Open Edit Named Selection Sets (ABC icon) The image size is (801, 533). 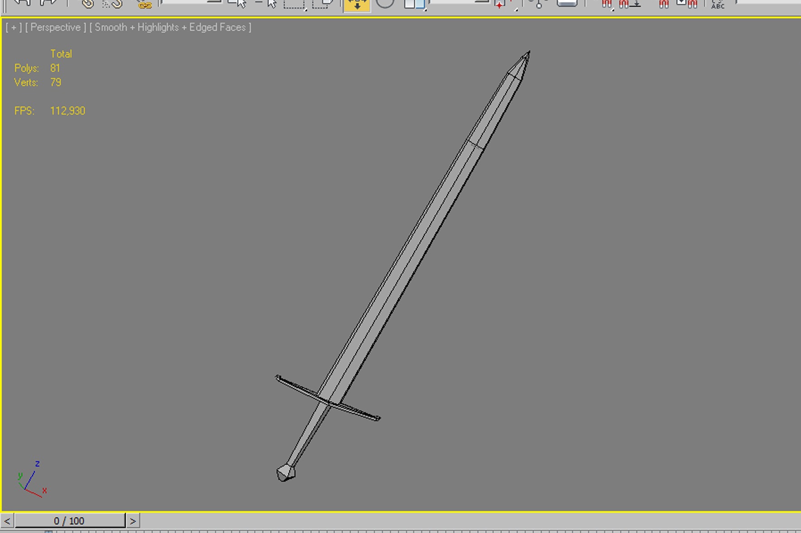coord(717,4)
